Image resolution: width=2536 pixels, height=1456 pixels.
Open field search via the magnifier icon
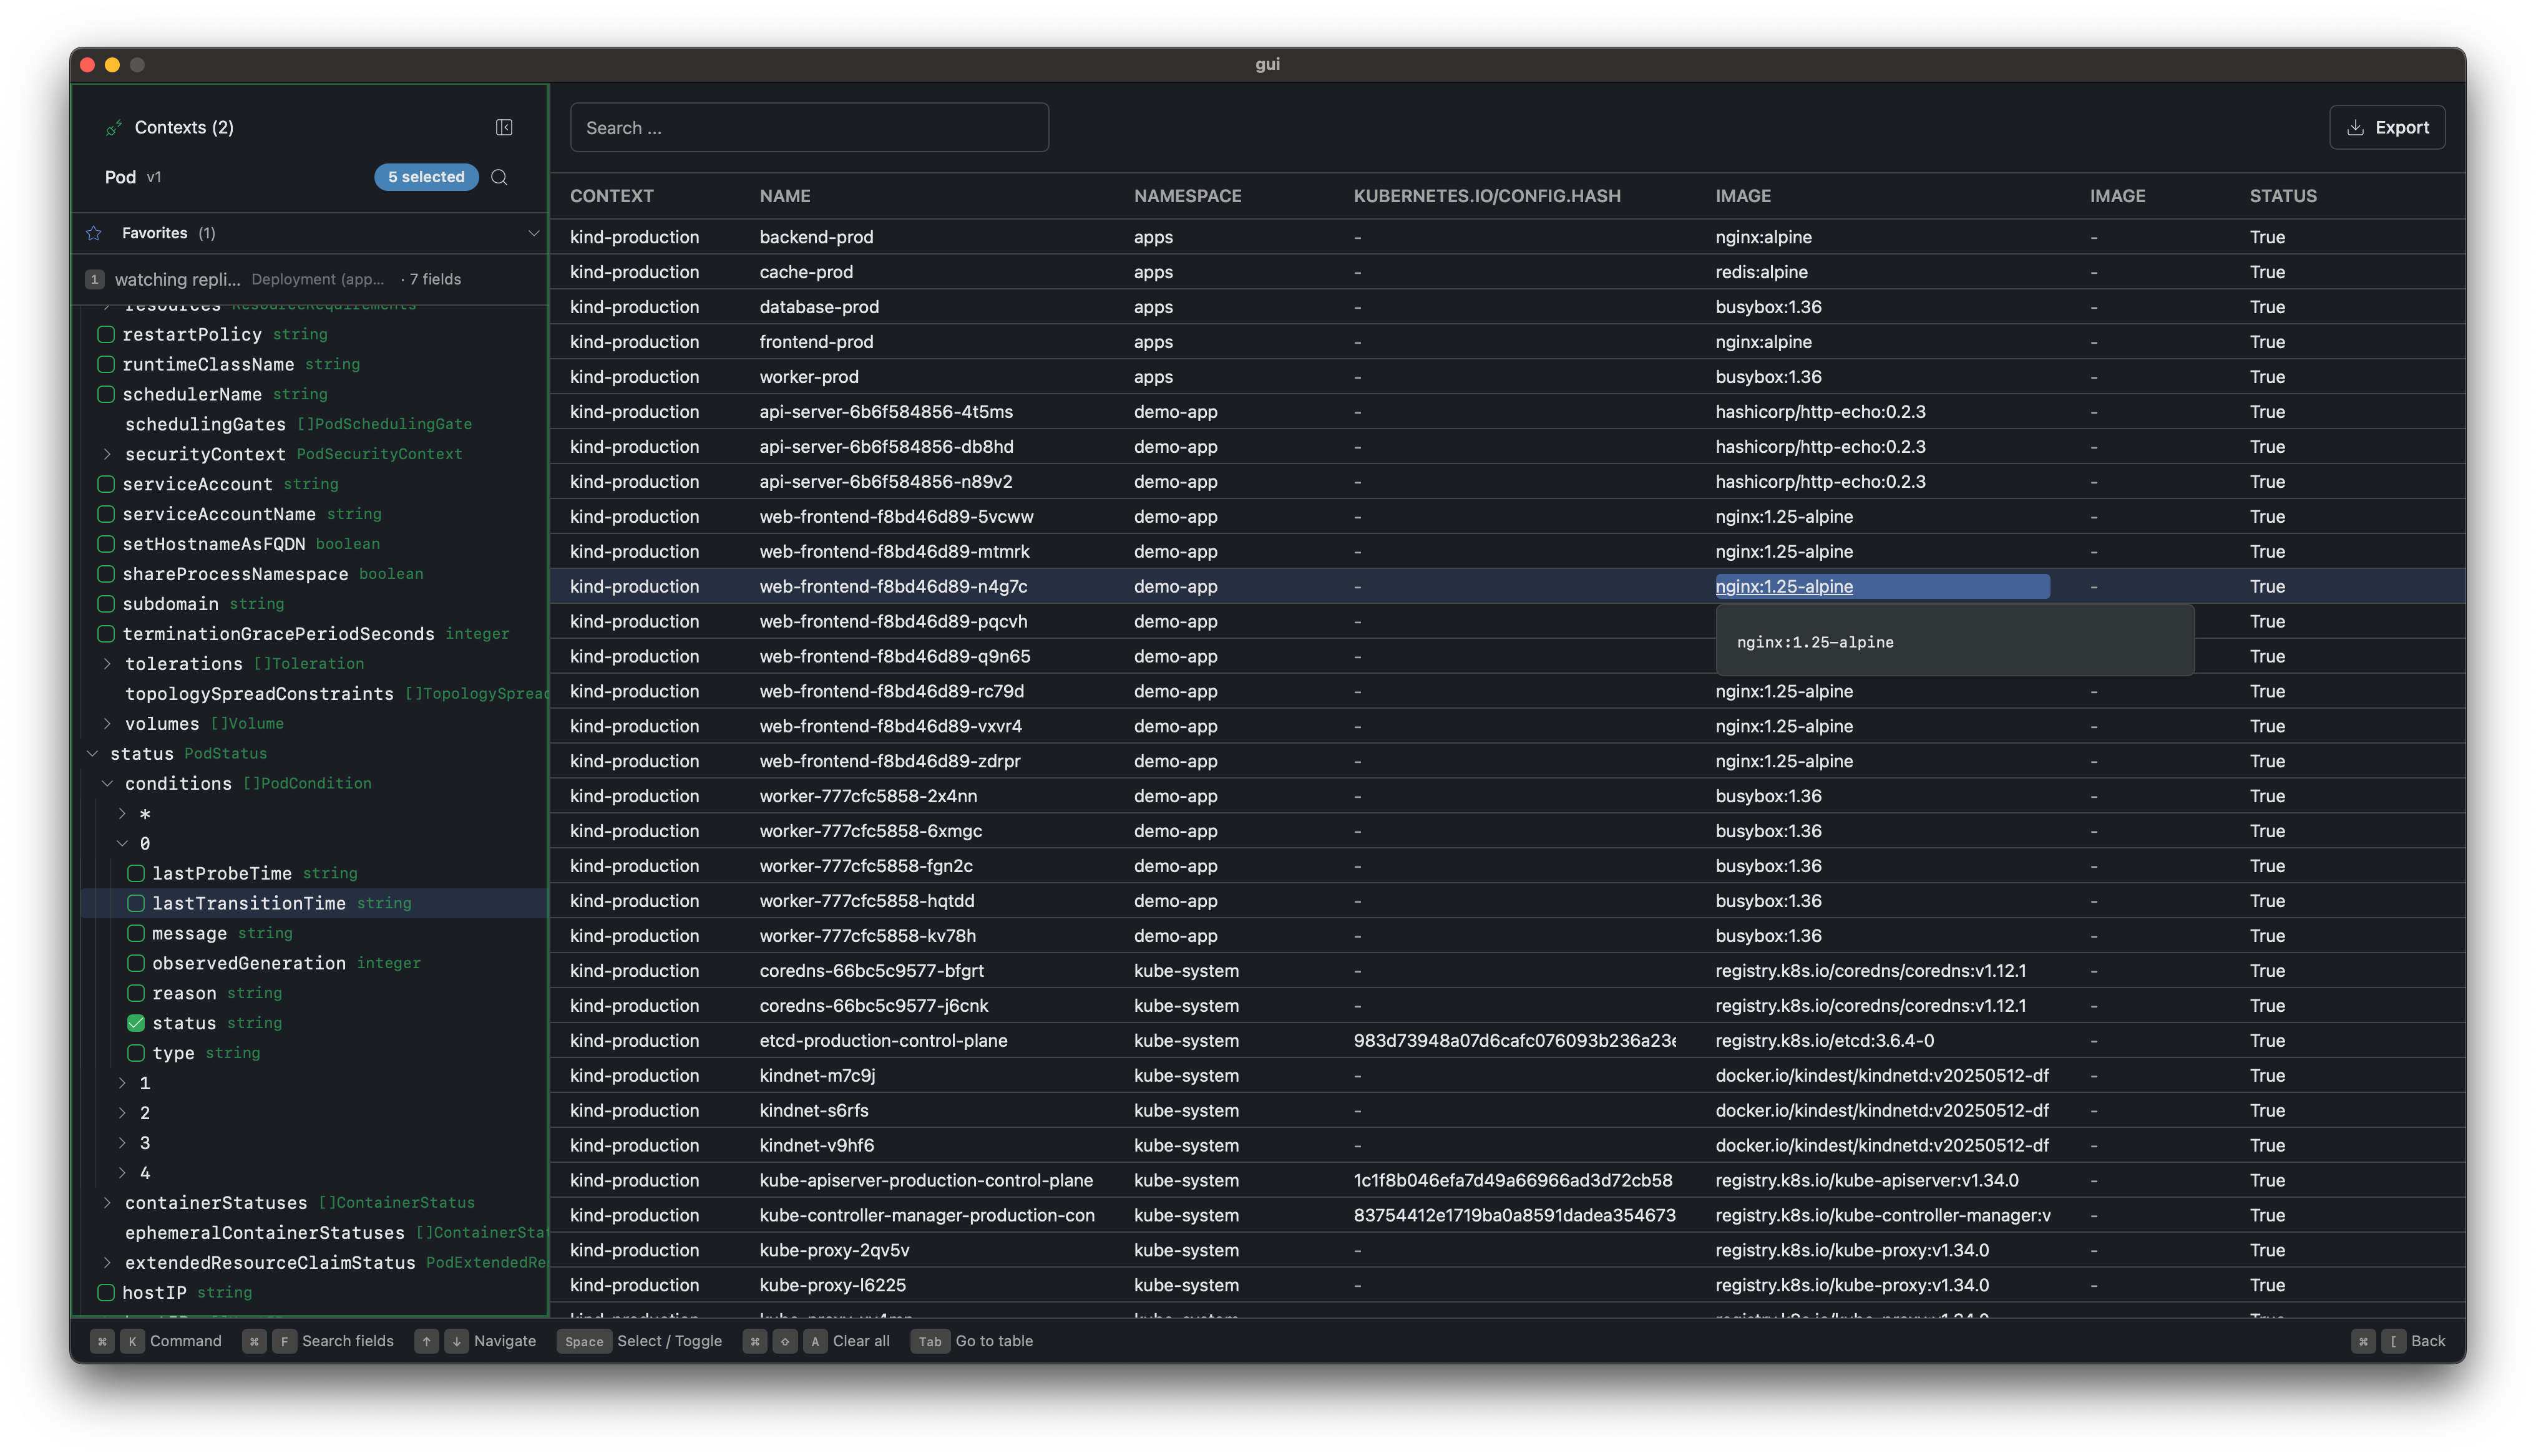pos(499,177)
